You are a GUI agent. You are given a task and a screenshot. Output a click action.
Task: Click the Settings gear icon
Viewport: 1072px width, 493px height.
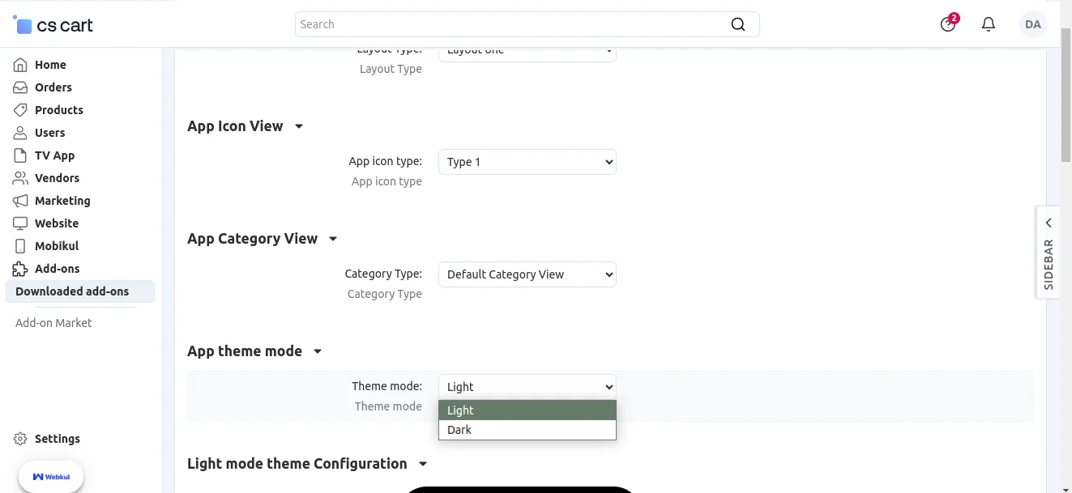(20, 439)
